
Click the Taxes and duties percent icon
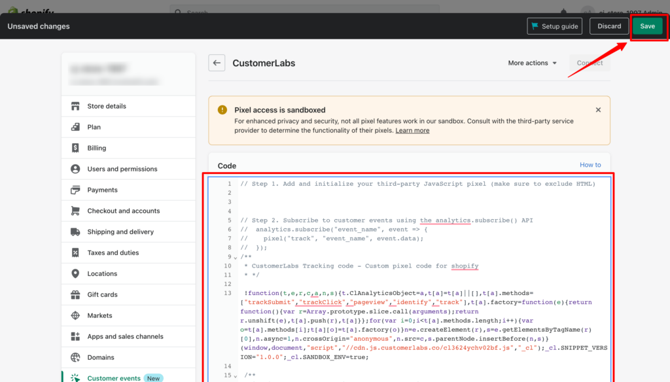point(75,252)
